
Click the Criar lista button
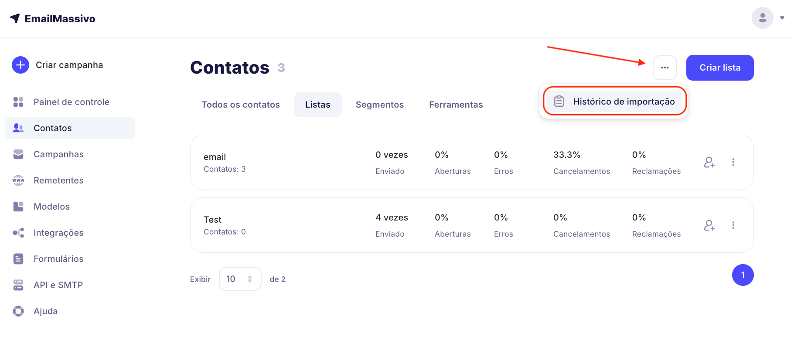pos(719,68)
